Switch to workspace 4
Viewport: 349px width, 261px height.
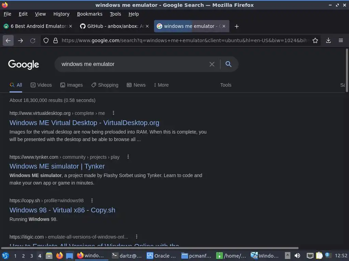pos(40,256)
